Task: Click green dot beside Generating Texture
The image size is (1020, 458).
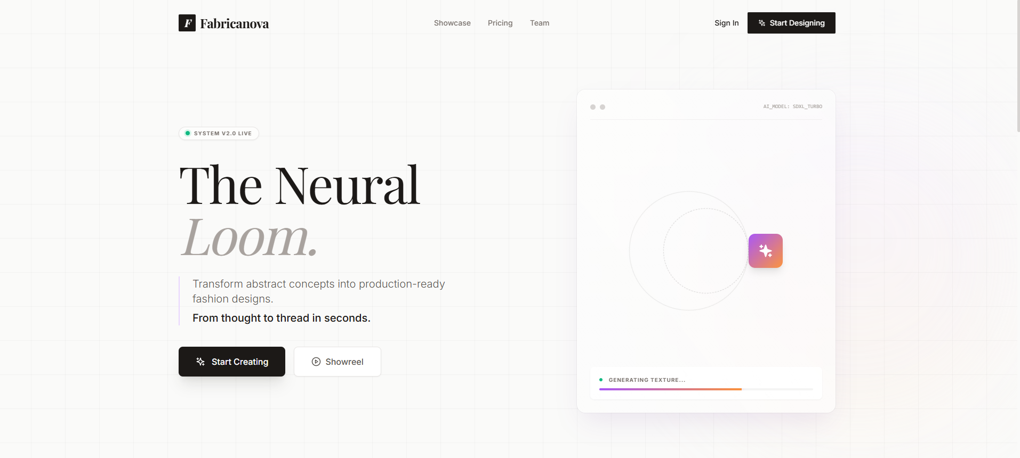Action: click(x=601, y=380)
